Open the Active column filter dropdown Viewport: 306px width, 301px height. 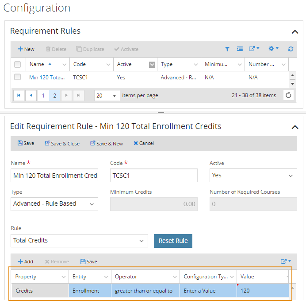pos(152,65)
